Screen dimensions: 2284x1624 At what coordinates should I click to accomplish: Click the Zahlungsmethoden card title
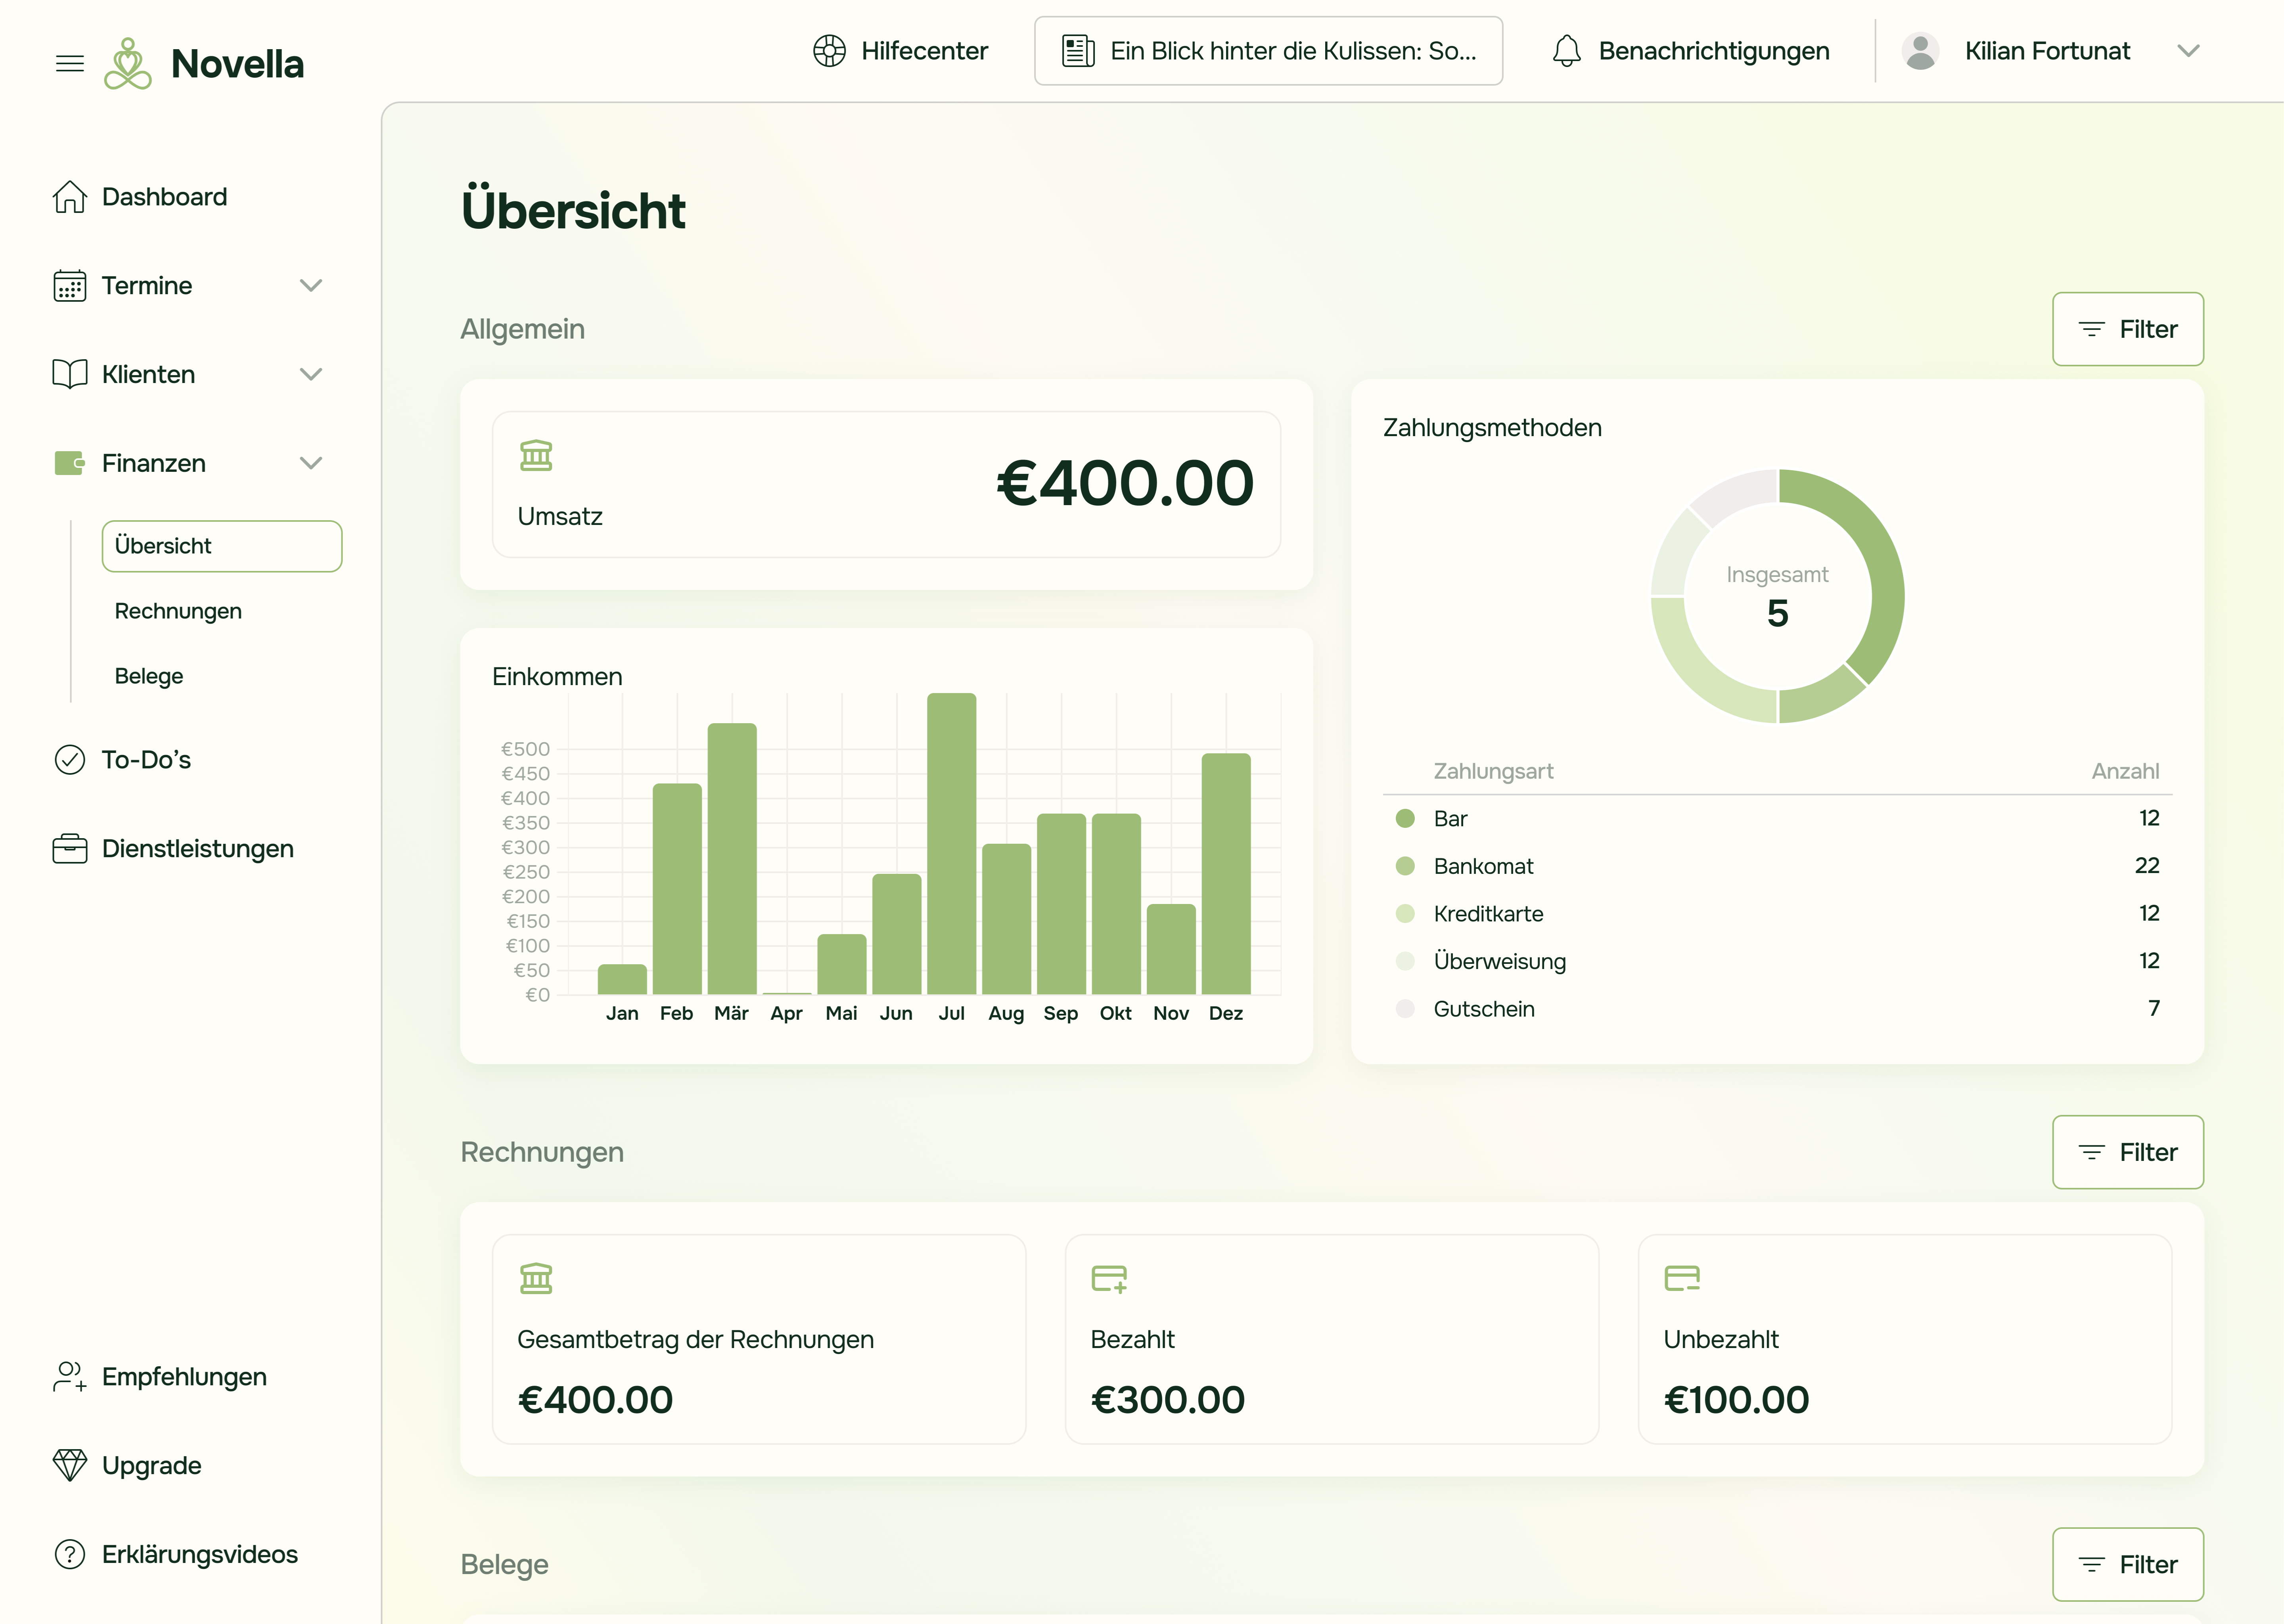coord(1492,428)
